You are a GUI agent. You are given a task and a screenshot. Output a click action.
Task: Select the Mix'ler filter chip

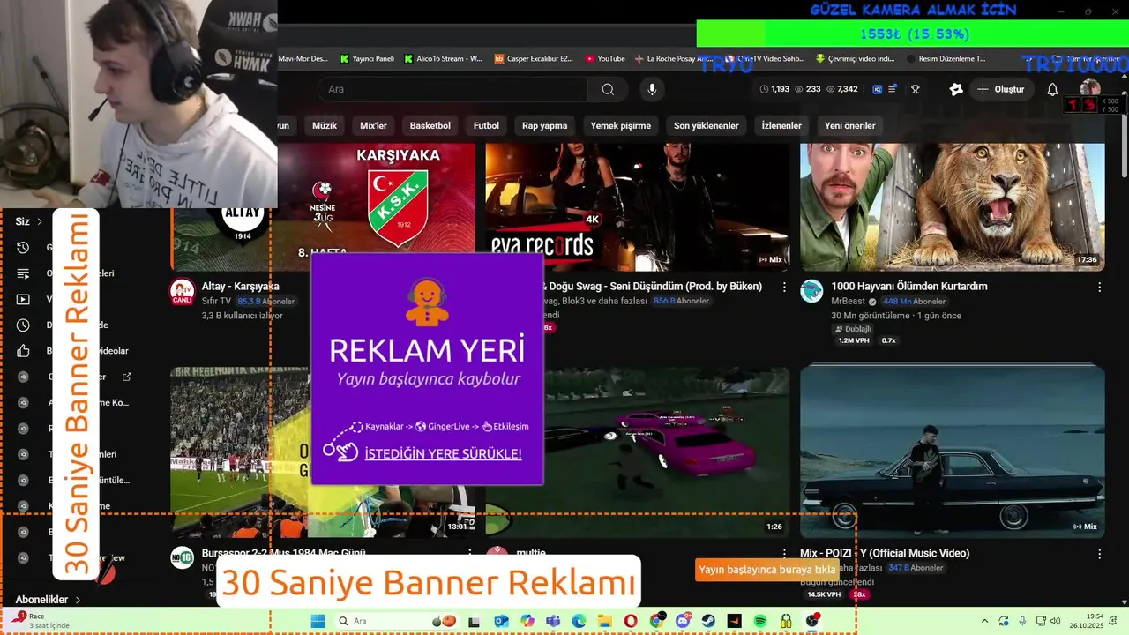click(373, 125)
